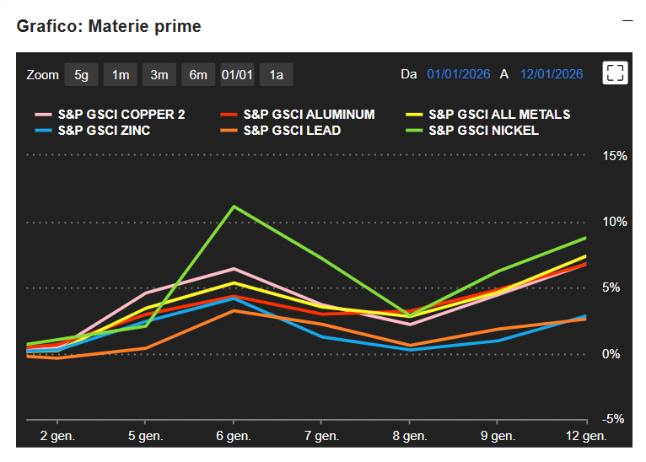Click the green nickel legend color swatch
The height and width of the screenshot is (462, 646).
(x=415, y=131)
